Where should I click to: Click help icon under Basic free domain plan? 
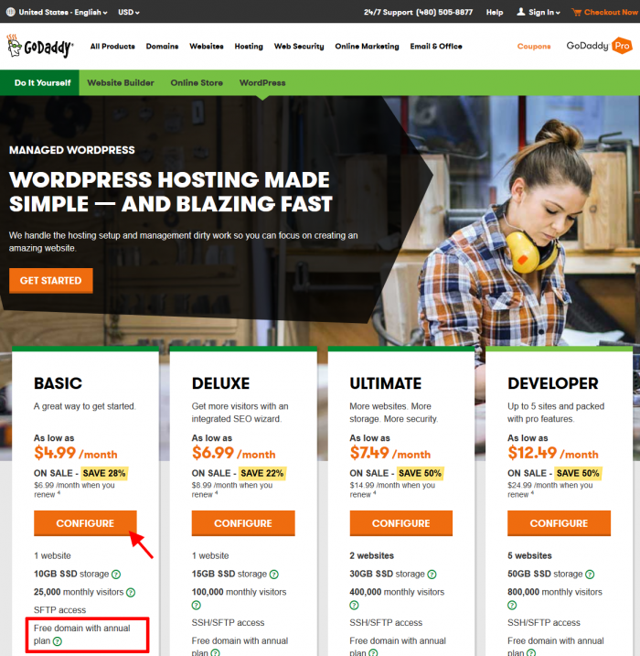tap(58, 641)
